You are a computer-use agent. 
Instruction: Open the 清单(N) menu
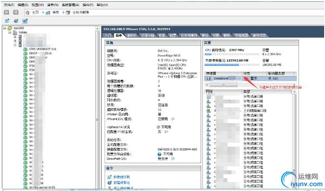(x=53, y=5)
